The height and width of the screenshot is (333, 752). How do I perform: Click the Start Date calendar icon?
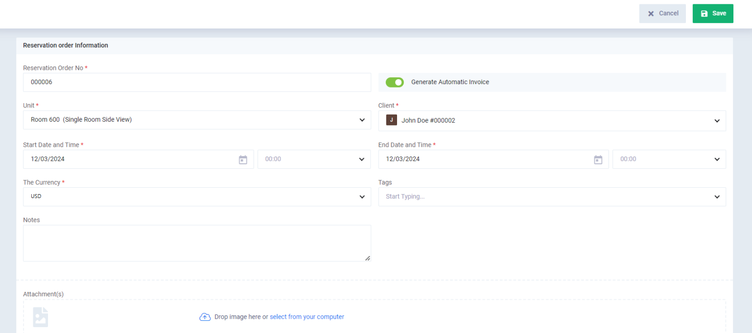[243, 159]
